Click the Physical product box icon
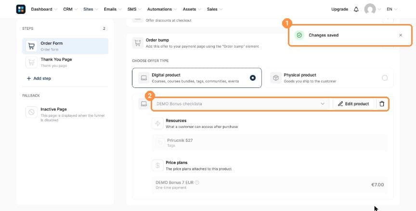Screen dimensions: 416x211 (276, 78)
